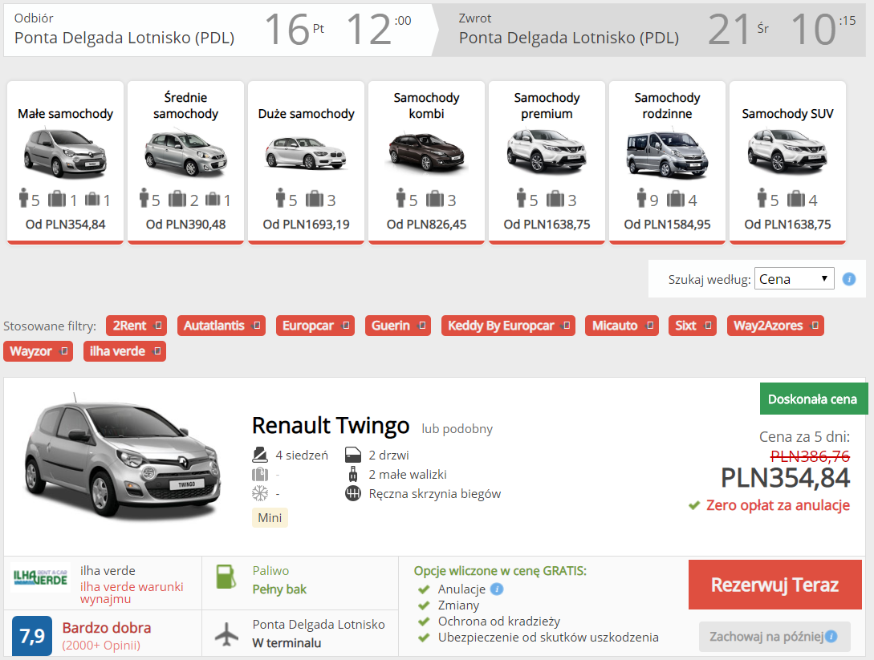Remove the Micauto filter tag
The height and width of the screenshot is (660, 874).
point(650,326)
